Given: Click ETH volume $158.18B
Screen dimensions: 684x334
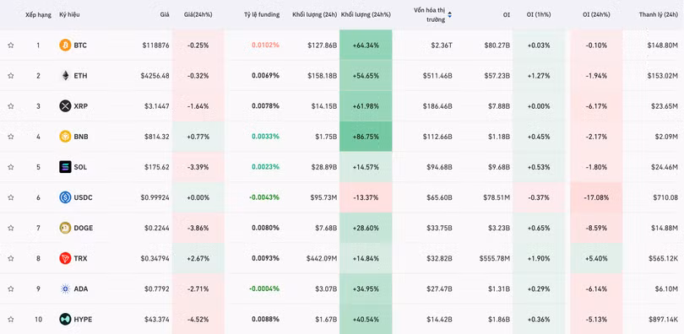Looking at the screenshot, I should (323, 75).
